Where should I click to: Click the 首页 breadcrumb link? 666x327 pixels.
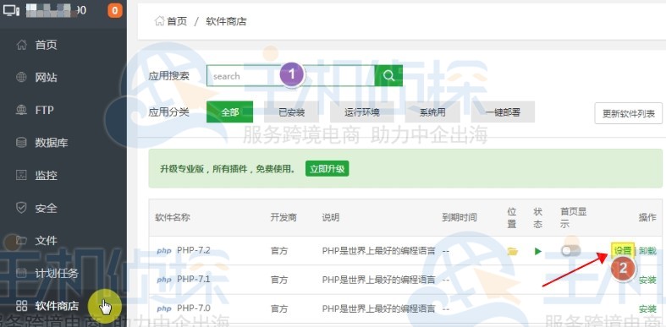(177, 21)
